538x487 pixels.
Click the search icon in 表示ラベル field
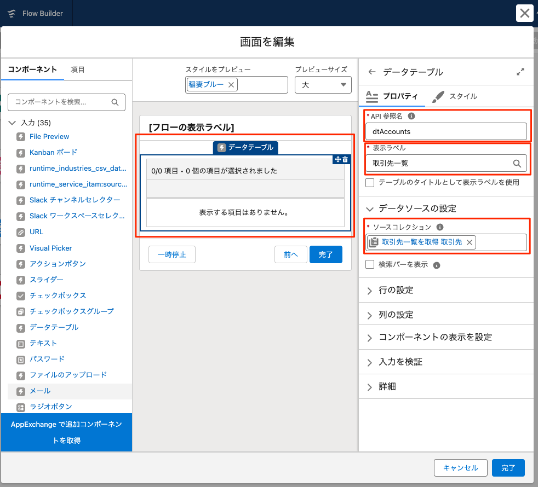[517, 163]
